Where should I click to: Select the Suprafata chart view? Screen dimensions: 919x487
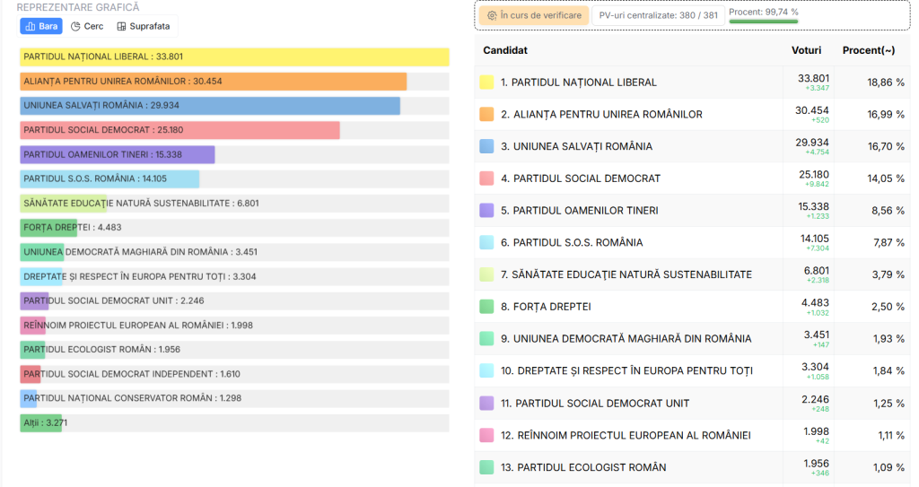pos(143,26)
